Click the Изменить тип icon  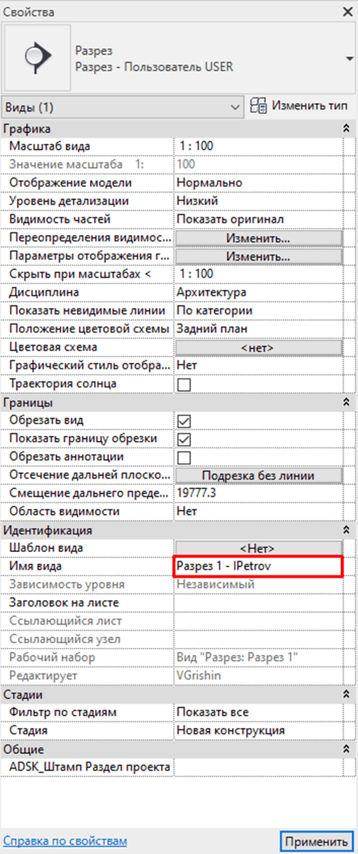[x=259, y=106]
